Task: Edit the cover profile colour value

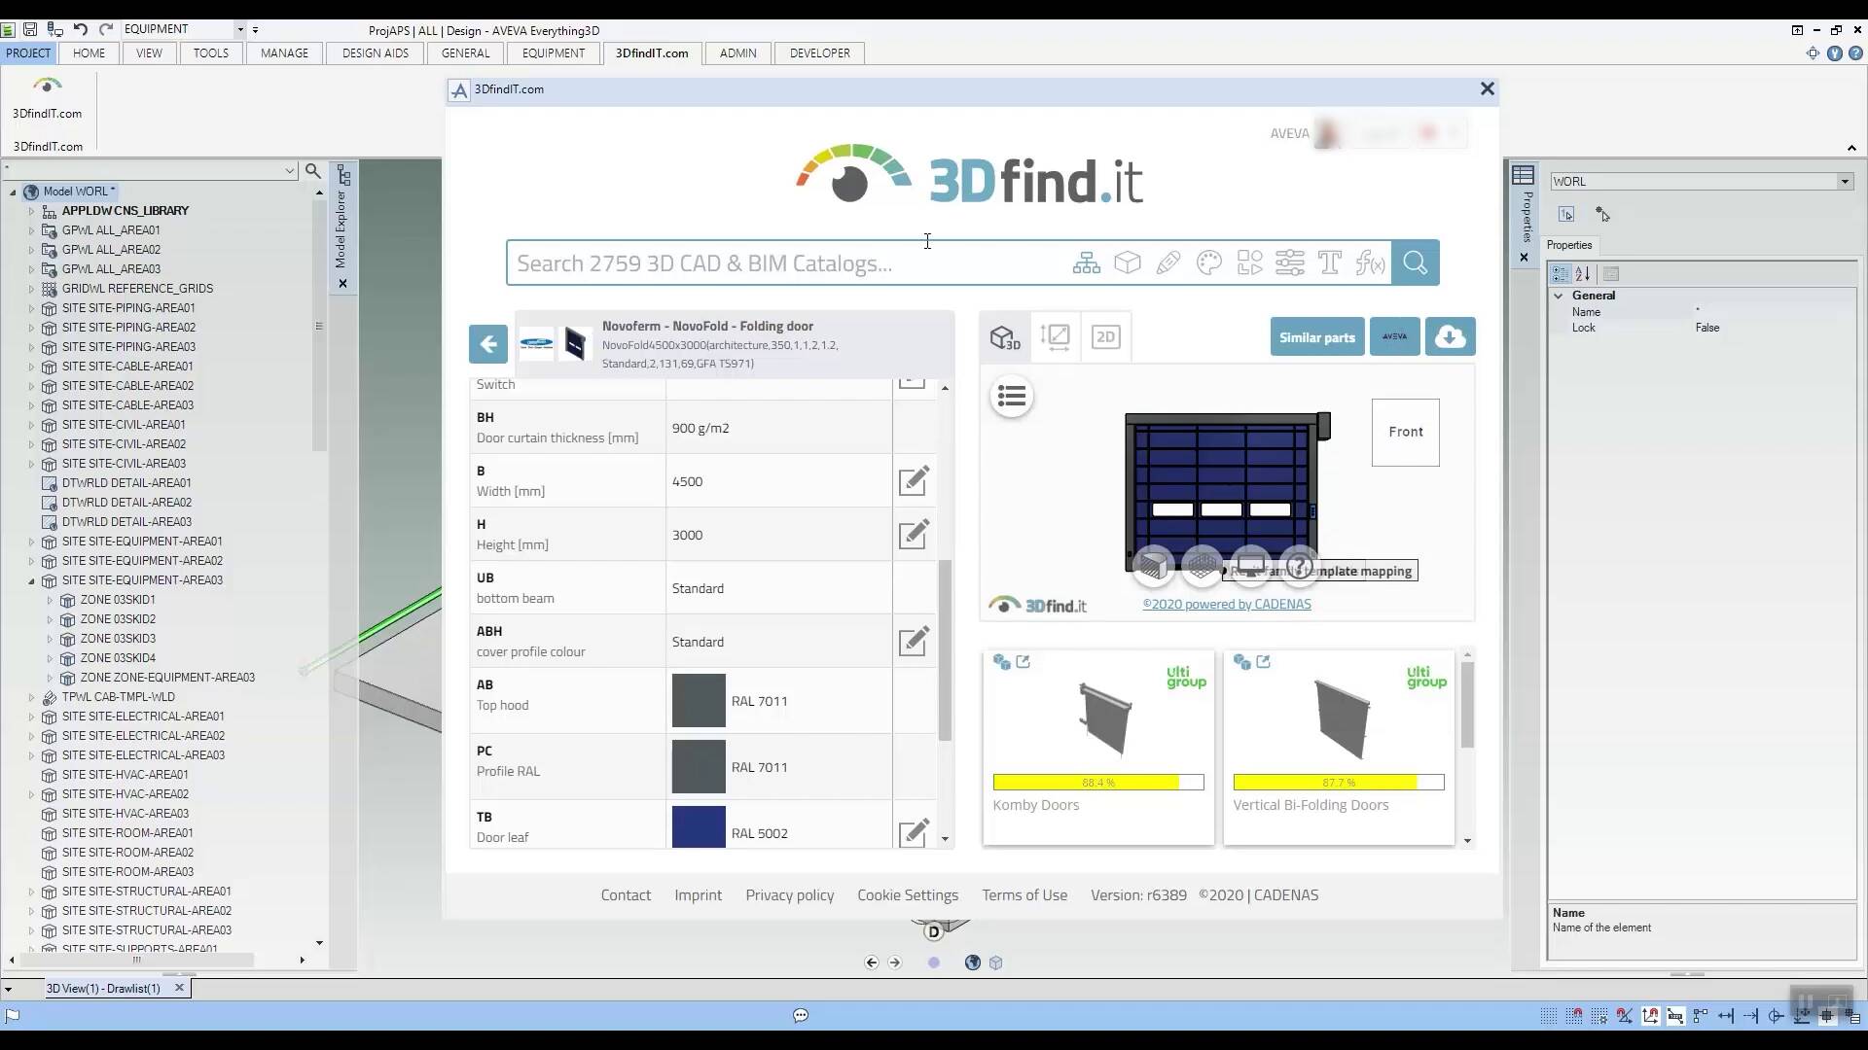Action: pos(914,641)
